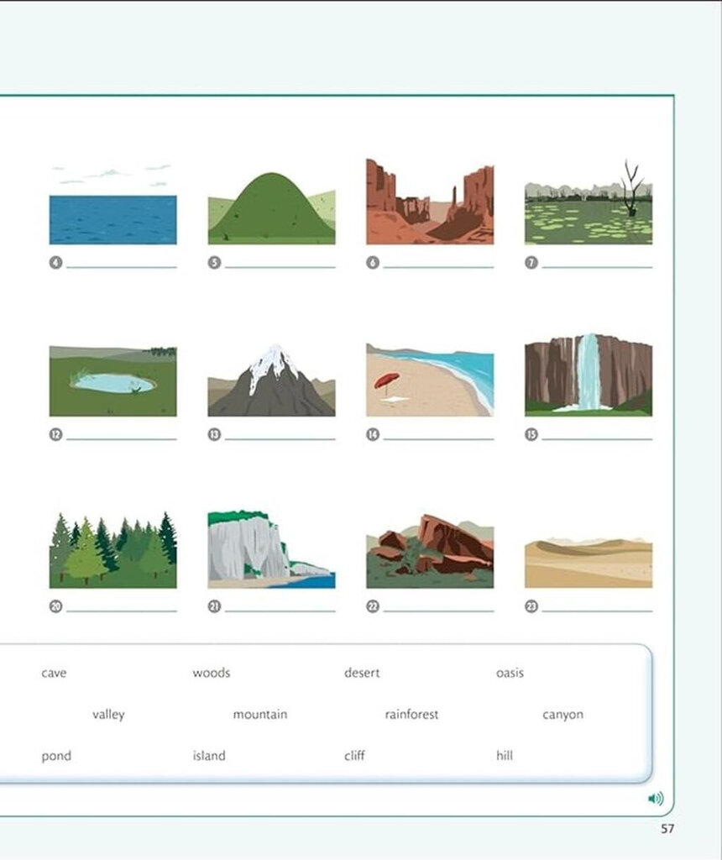Select the word 'oasis' in word bank
The width and height of the screenshot is (722, 860).
[510, 673]
